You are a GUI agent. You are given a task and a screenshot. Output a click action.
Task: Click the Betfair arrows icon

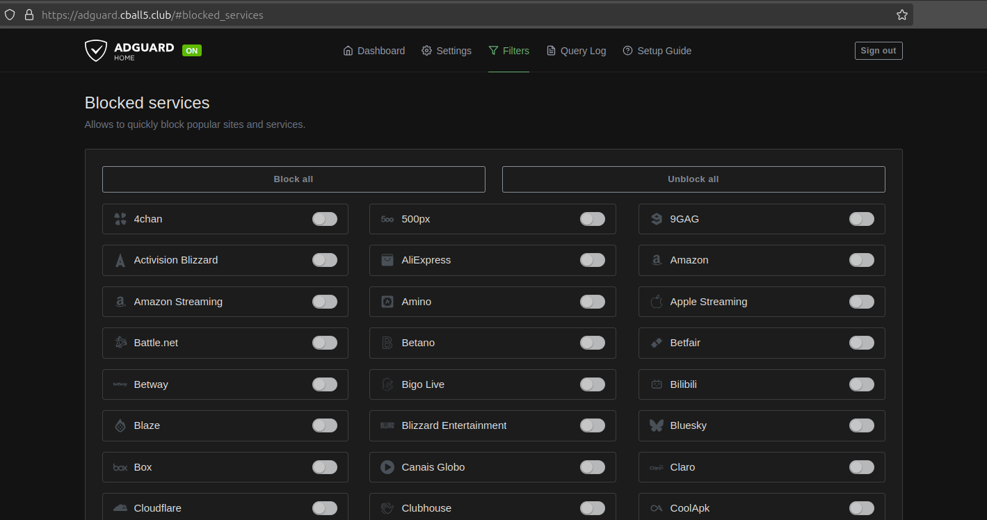(657, 343)
